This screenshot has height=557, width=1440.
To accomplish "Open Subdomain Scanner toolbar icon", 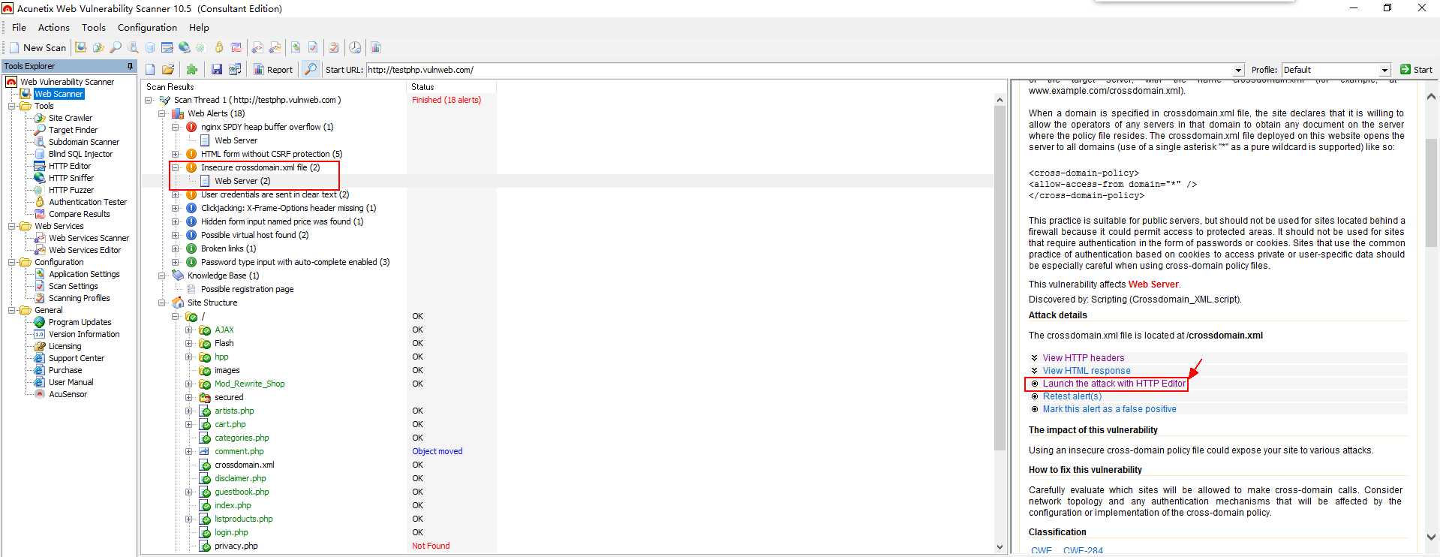I will (133, 47).
